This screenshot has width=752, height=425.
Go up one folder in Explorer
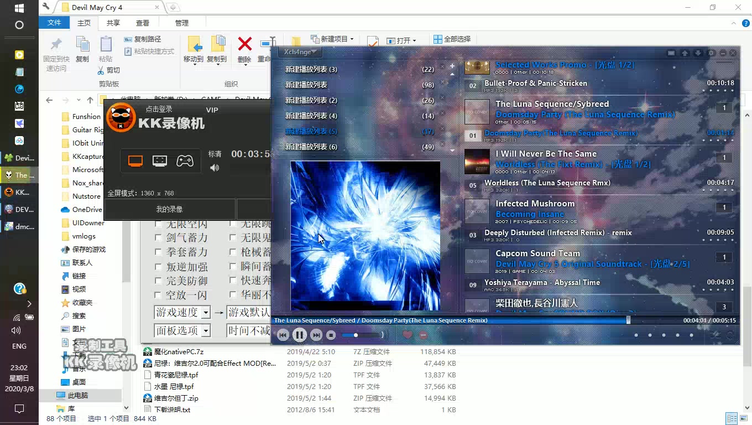[x=90, y=100]
